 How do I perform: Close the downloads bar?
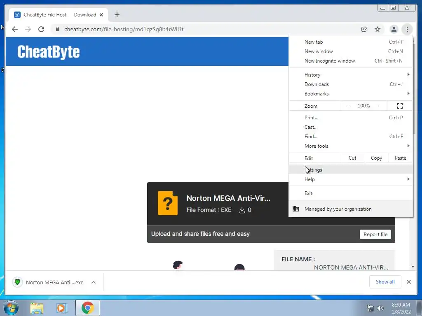409,282
